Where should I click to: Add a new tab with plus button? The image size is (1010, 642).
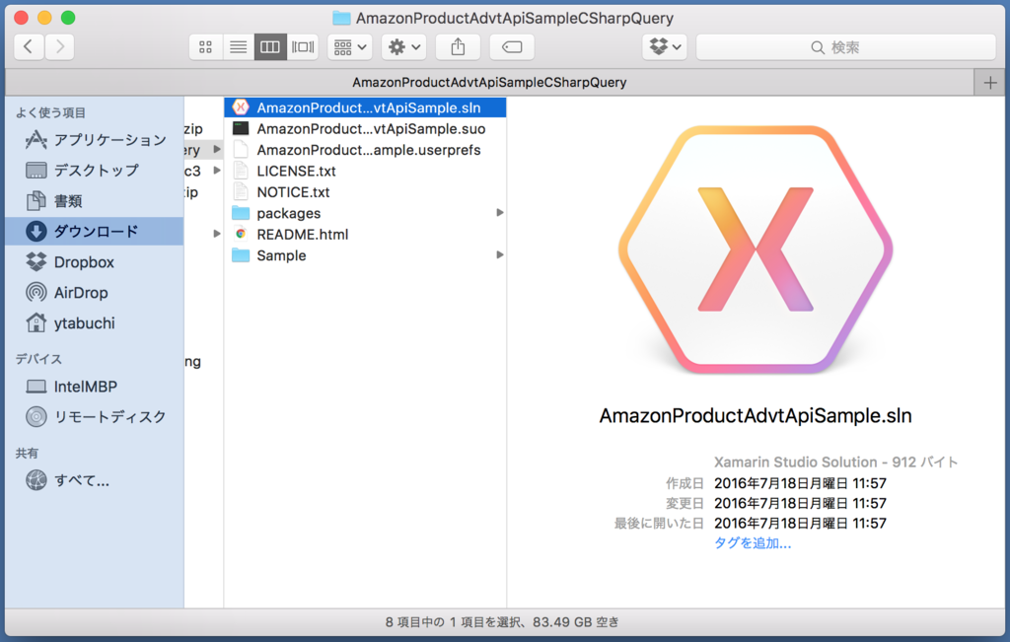pos(990,83)
